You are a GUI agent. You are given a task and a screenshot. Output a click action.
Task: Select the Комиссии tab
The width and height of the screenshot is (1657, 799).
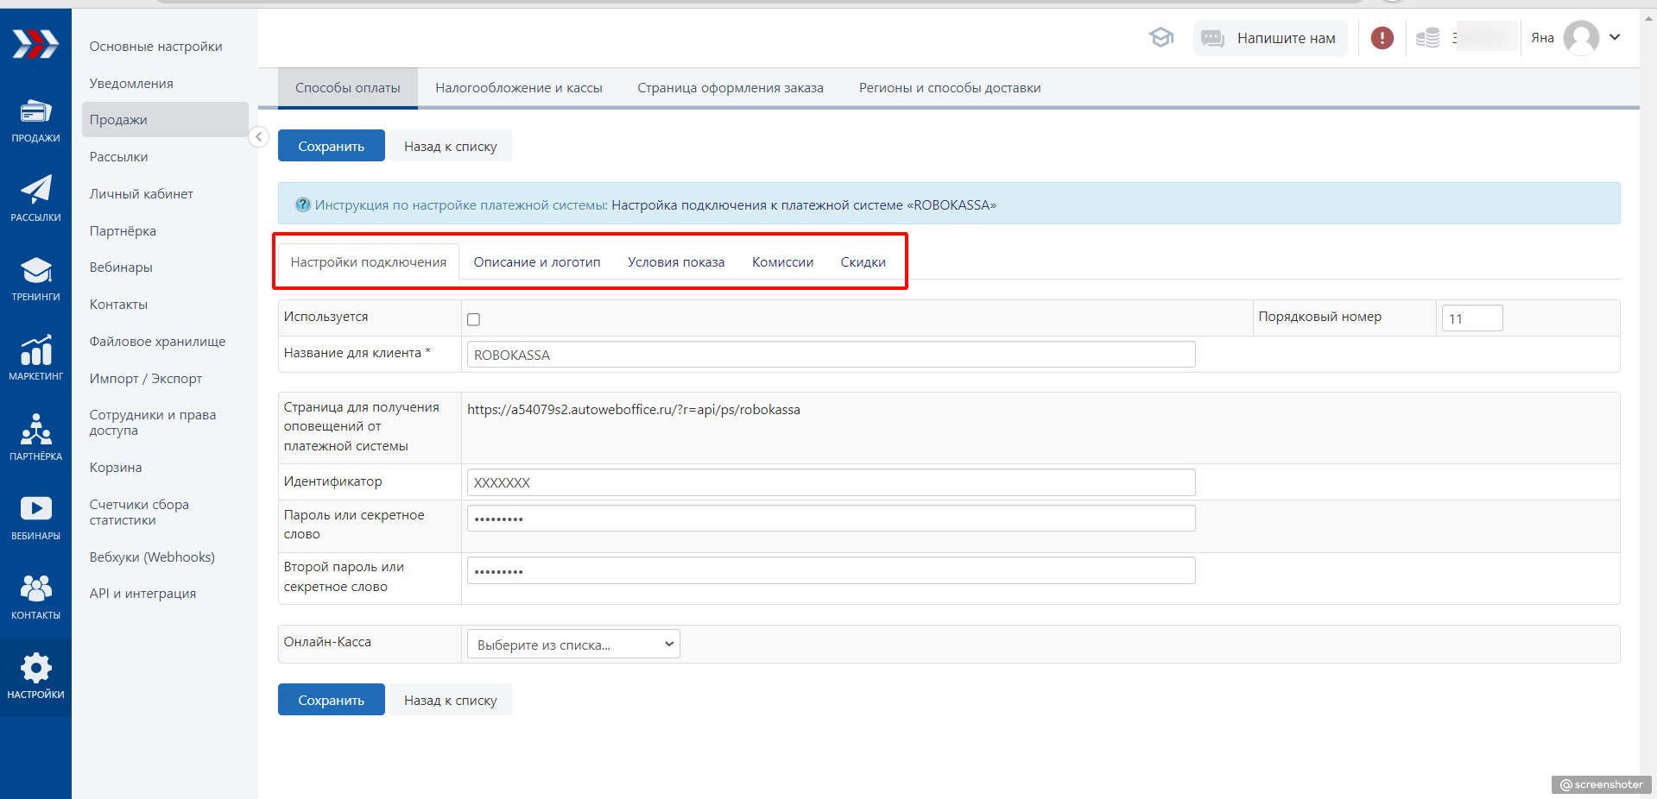click(x=782, y=262)
